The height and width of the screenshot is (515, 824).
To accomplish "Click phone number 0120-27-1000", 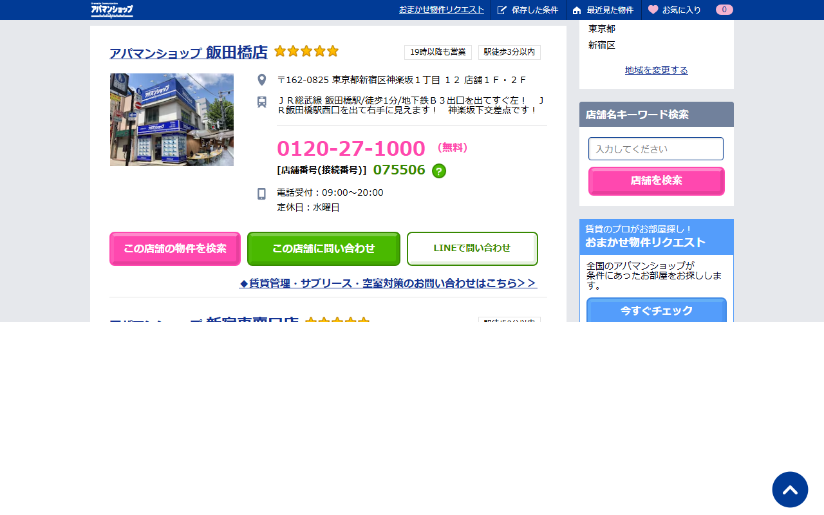I will coord(351,148).
